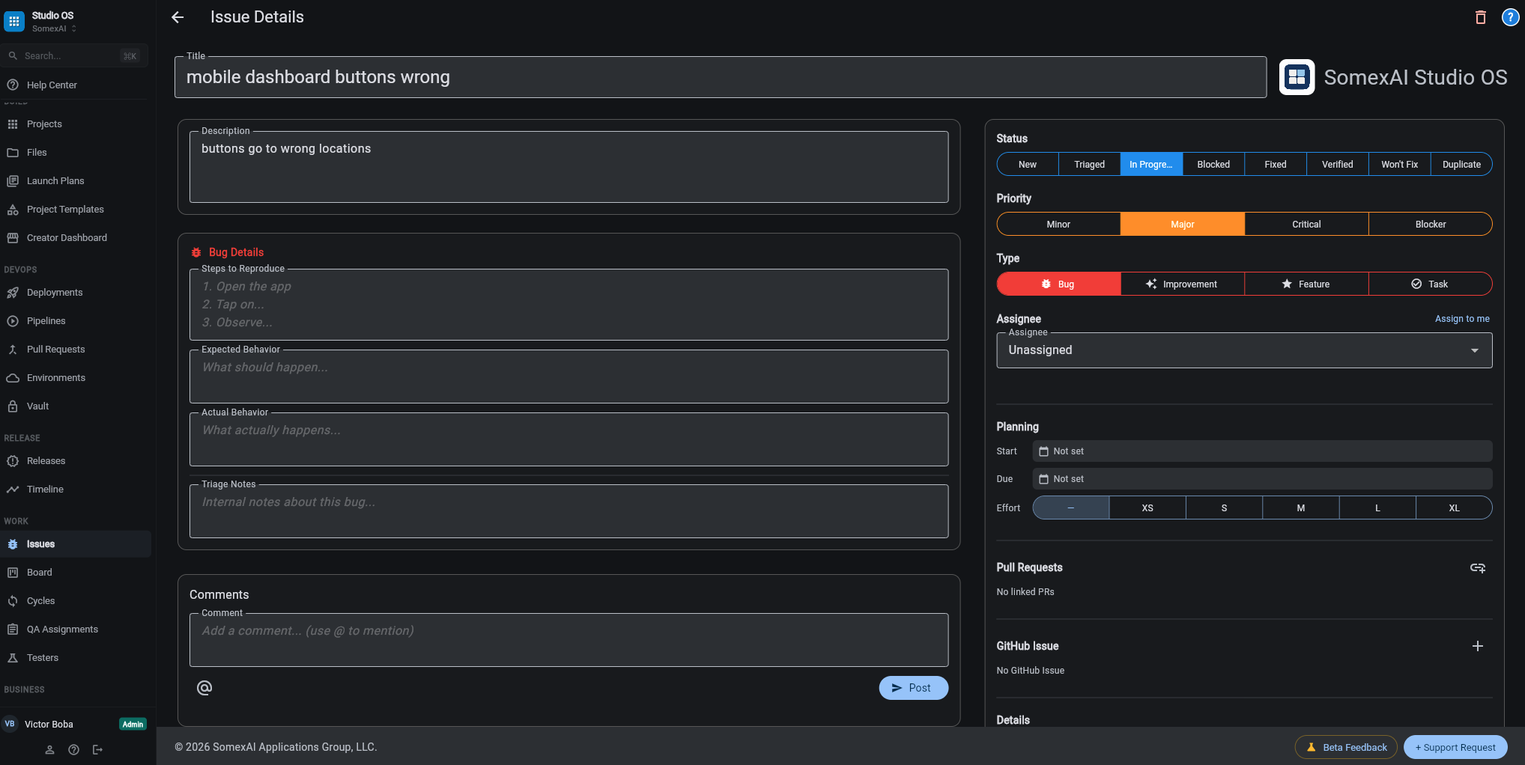Viewport: 1525px width, 765px height.
Task: Go back using the arrow at the top
Action: 177,16
